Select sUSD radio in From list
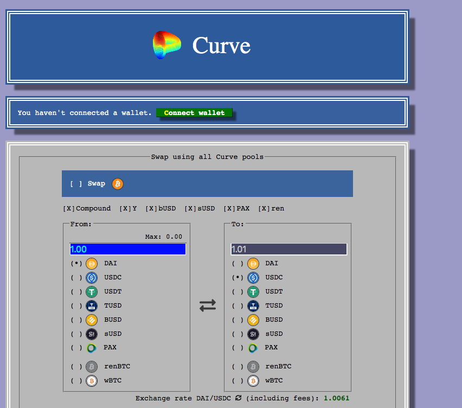This screenshot has width=462, height=408. [76, 334]
